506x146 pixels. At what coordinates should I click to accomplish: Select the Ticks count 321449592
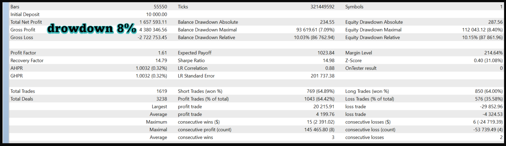point(322,7)
